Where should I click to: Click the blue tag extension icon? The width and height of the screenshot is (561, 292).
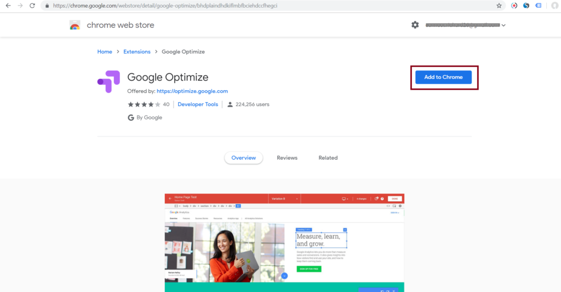(x=538, y=5)
